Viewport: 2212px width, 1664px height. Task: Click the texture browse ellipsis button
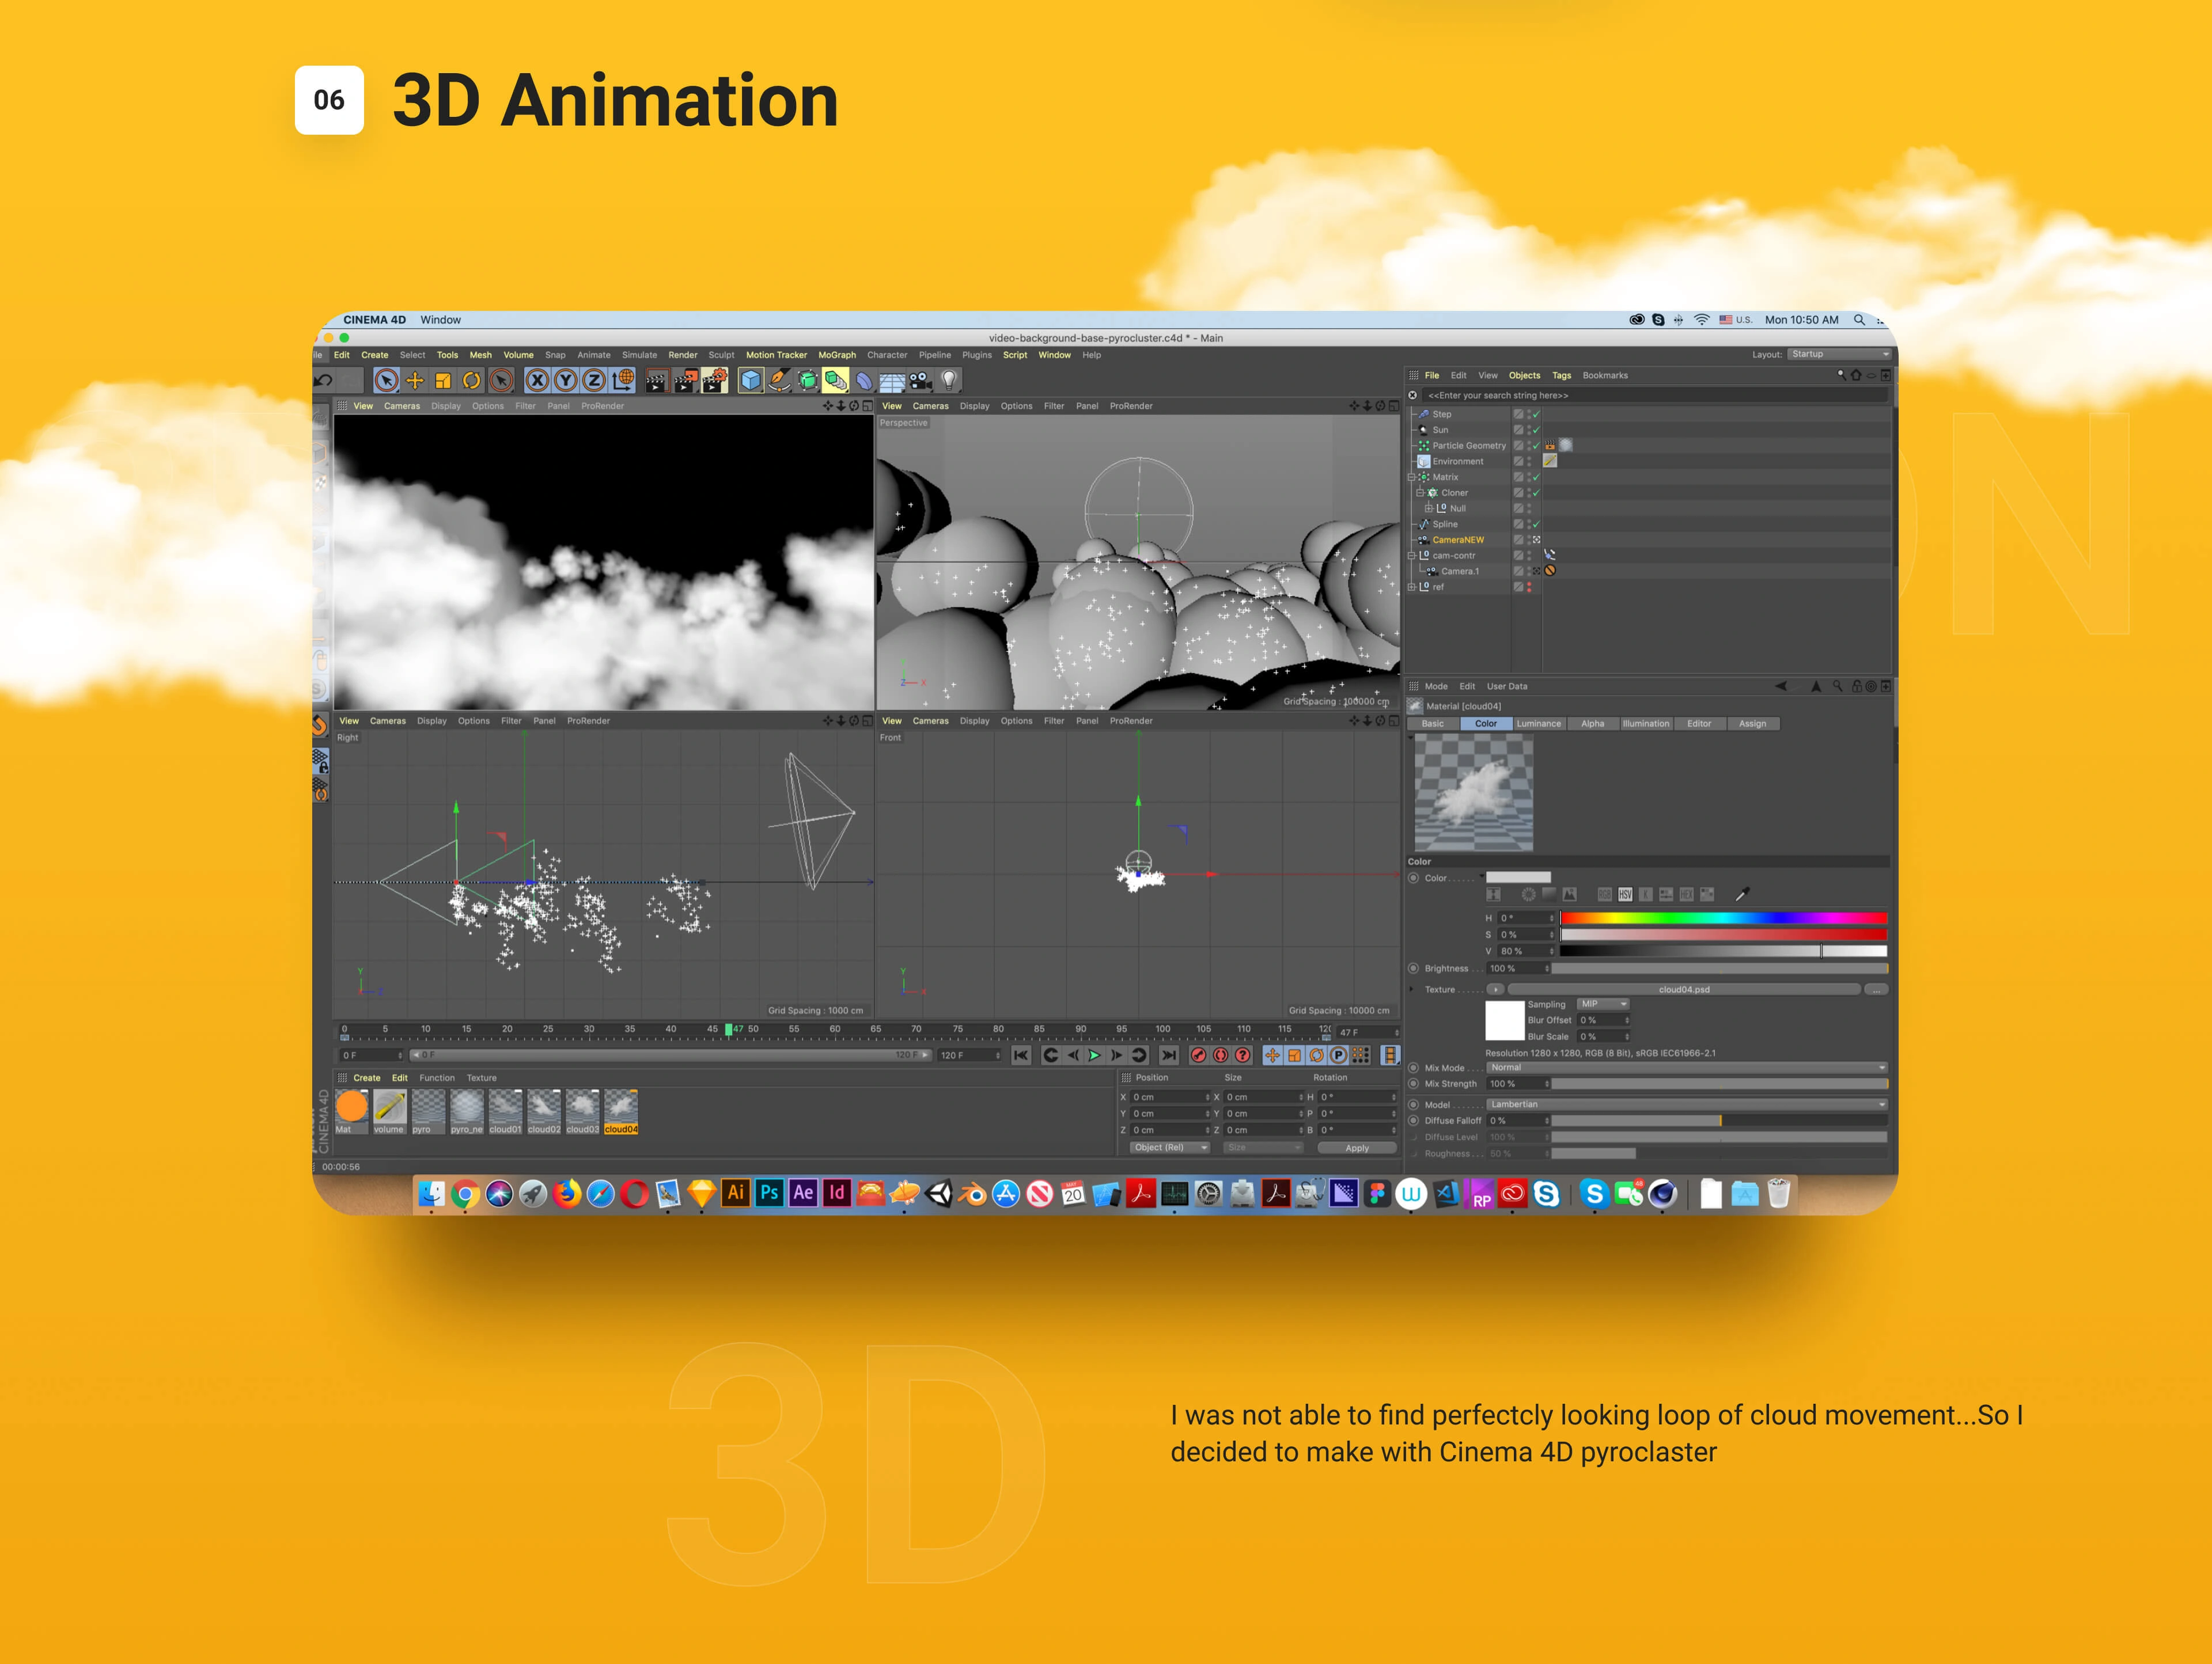[1876, 990]
